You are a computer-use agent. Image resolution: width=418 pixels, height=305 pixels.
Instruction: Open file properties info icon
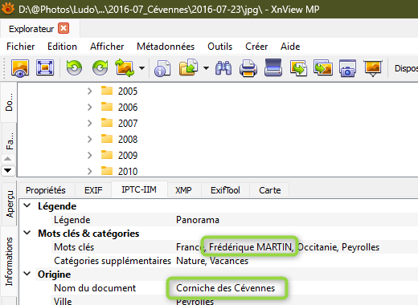pos(162,68)
